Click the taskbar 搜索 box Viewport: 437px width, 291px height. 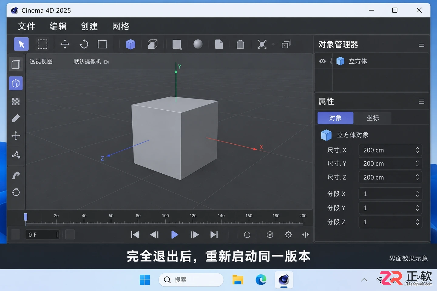click(191, 280)
